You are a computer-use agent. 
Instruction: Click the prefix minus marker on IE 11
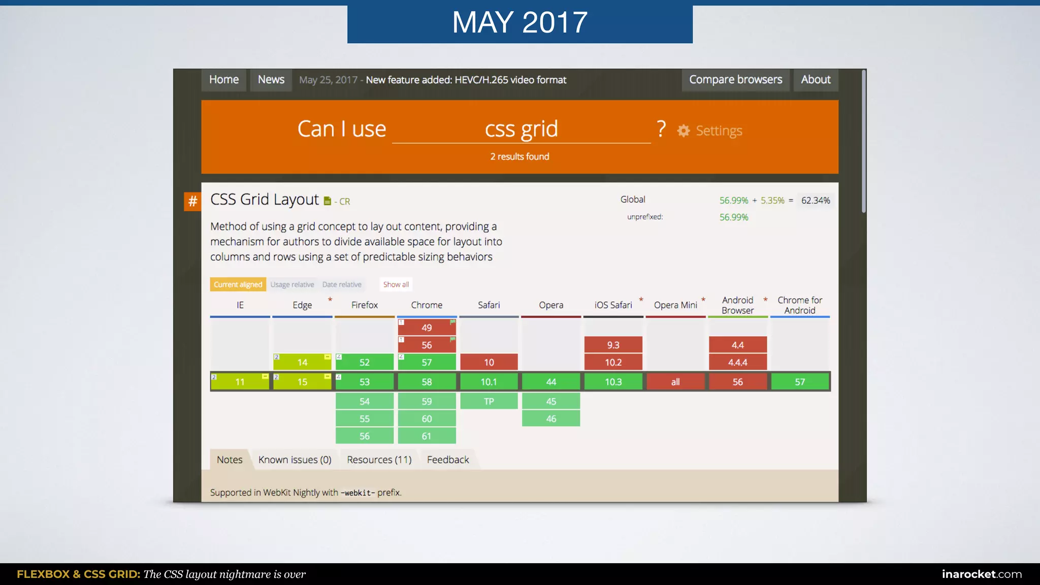(265, 376)
